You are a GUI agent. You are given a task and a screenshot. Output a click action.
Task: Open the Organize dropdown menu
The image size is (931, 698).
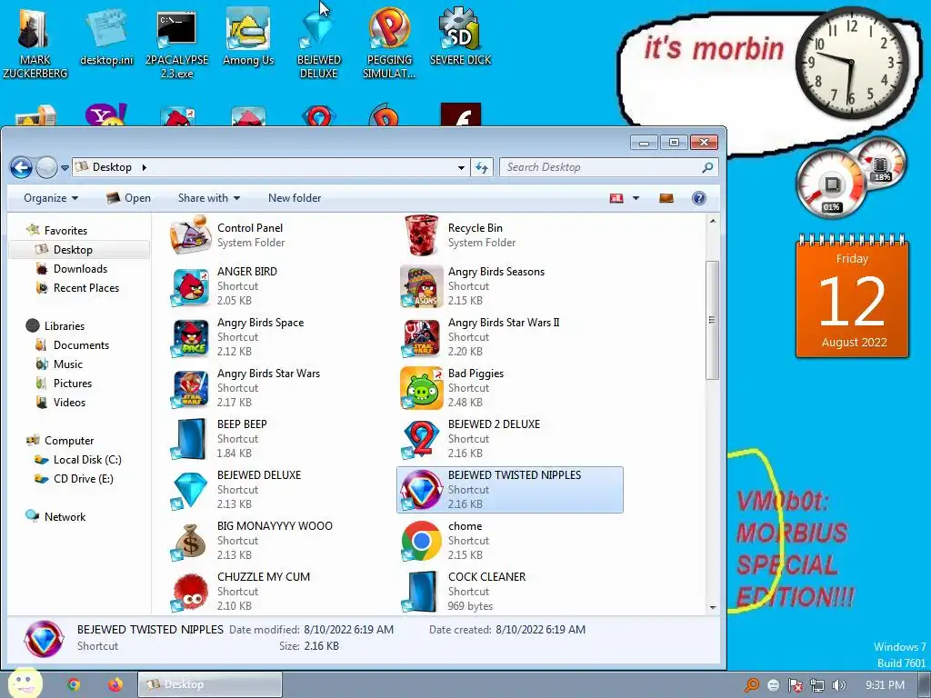51,198
